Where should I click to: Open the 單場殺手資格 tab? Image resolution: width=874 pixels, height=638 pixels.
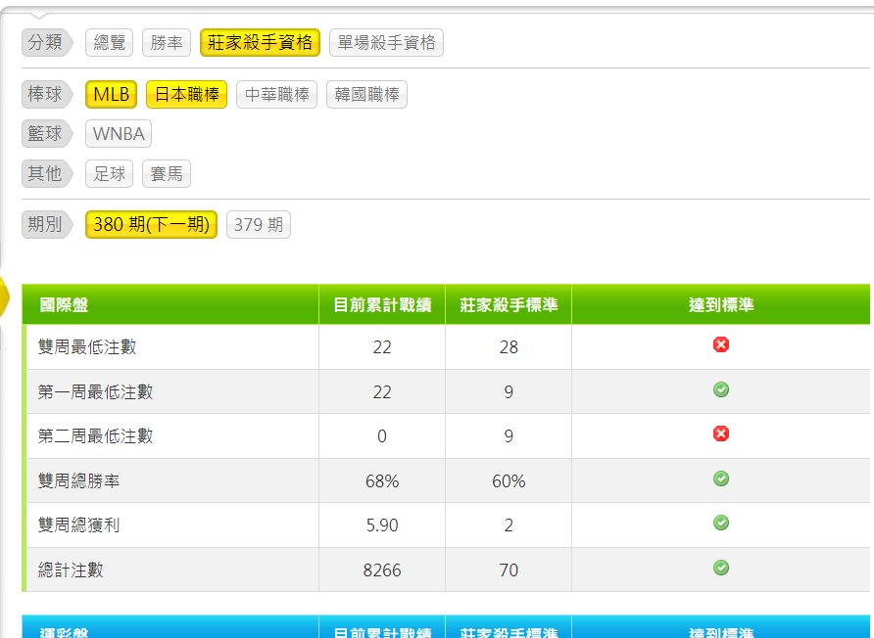(x=386, y=43)
